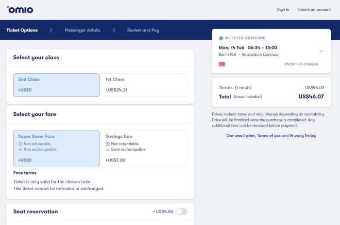The height and width of the screenshot is (225, 340).
Task: Click the 6h26m 0 changes duration text
Action: (x=301, y=64)
